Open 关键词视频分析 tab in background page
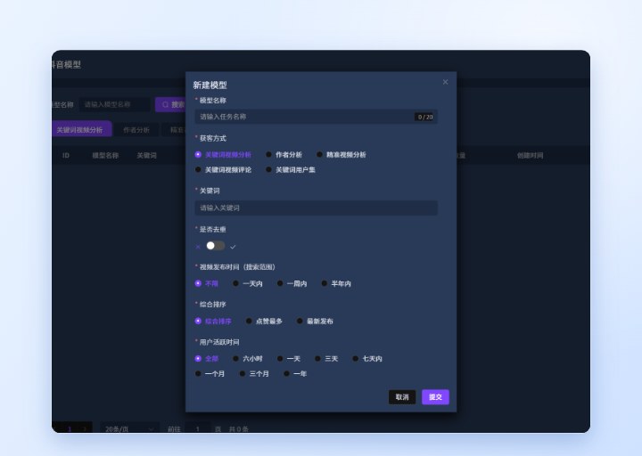Screen dimensions: 642x456 pos(81,130)
